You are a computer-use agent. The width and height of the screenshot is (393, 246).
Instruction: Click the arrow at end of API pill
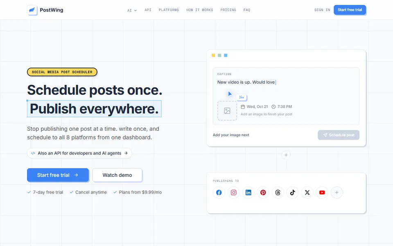(x=126, y=153)
